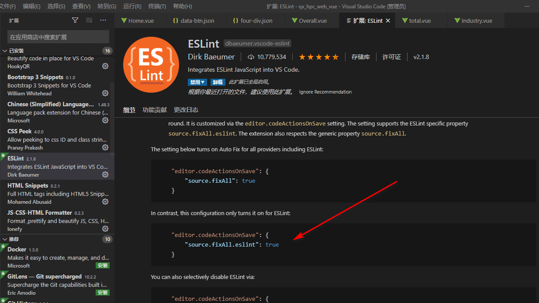Open the manage gear for Bootstrap 3 Snippets
Screen dimensions: 539x303
105,93
